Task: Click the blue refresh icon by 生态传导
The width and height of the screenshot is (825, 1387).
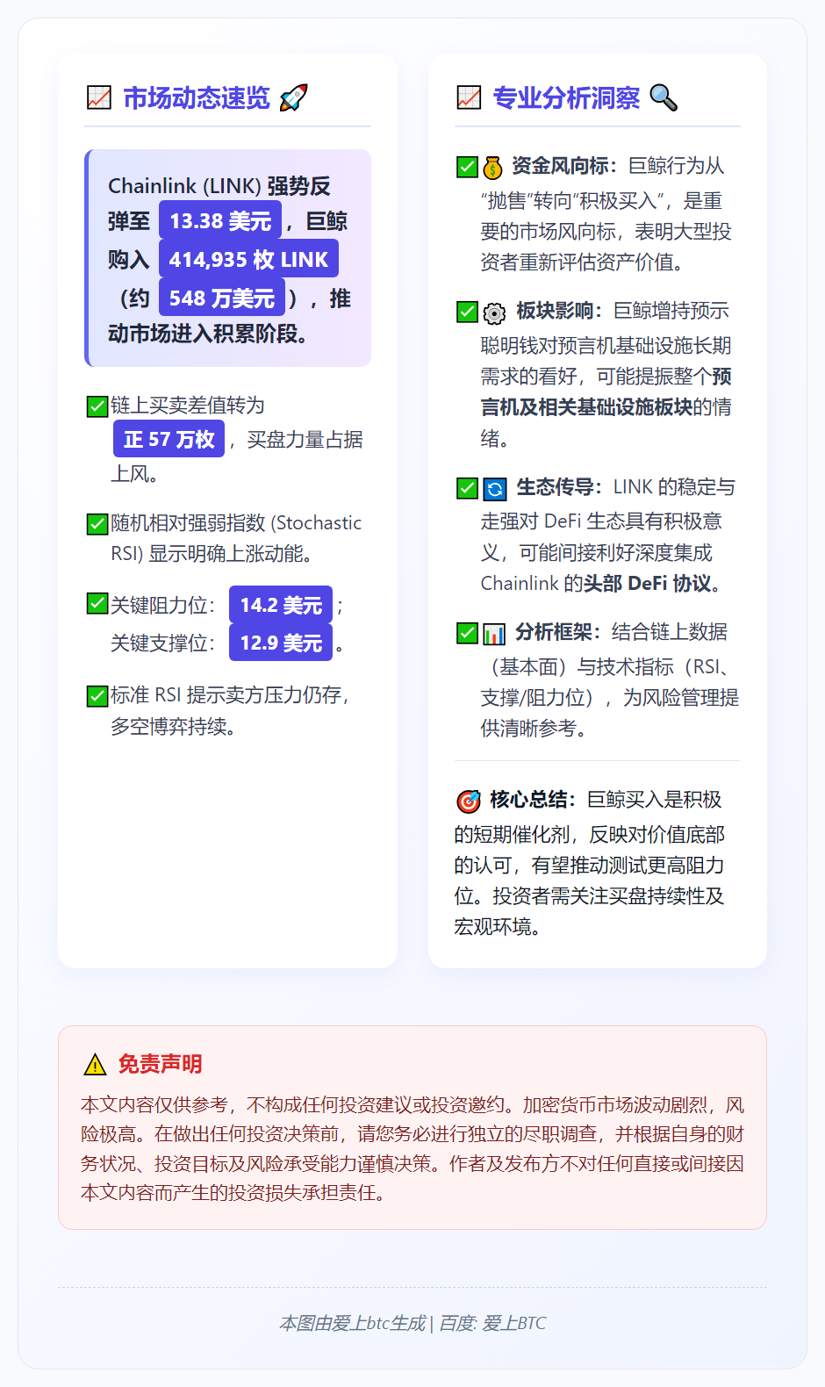Action: pyautogui.click(x=494, y=489)
